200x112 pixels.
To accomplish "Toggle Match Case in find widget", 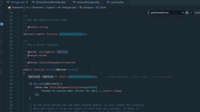I will [x=183, y=12].
